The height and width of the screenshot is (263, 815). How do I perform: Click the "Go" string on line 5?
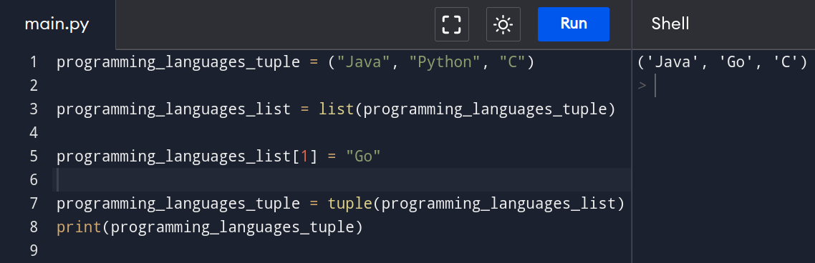tap(363, 157)
